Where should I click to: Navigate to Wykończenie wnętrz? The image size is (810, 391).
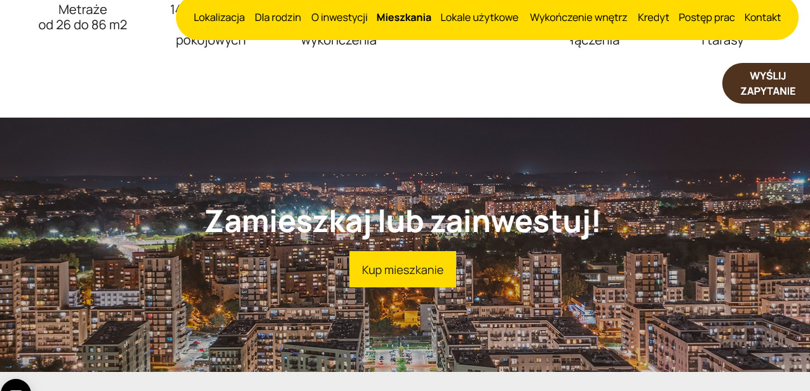[x=579, y=17]
